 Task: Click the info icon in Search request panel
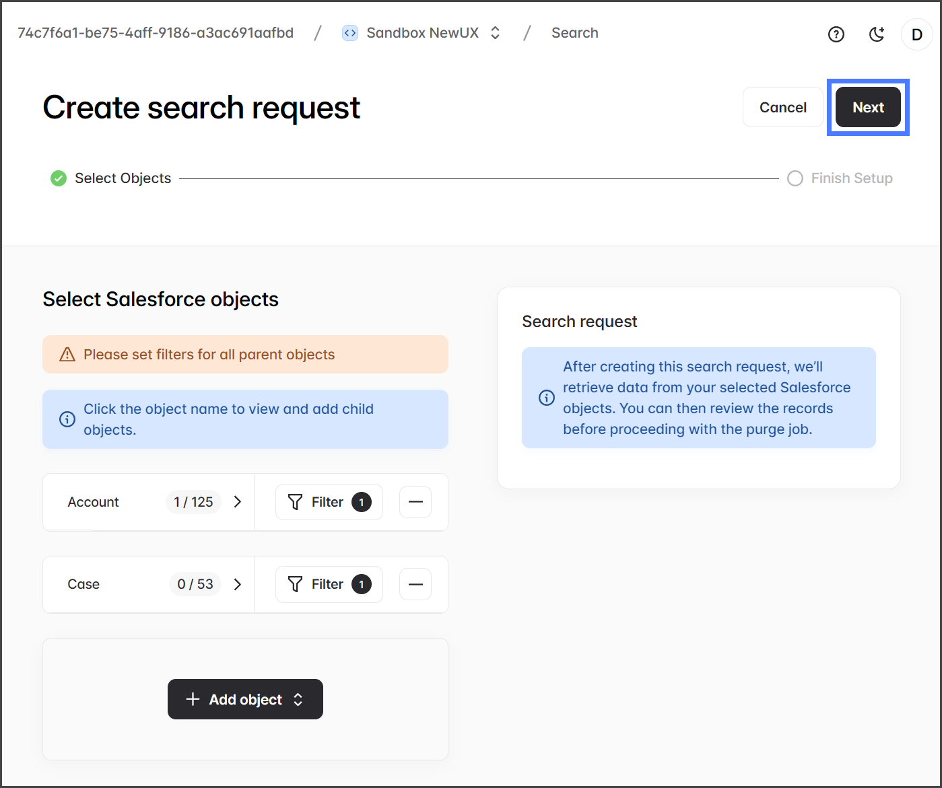tap(547, 398)
